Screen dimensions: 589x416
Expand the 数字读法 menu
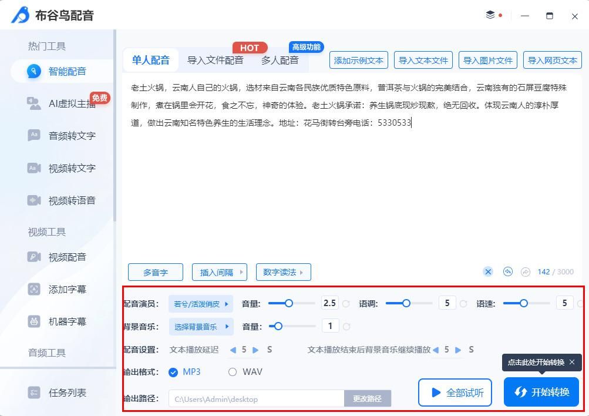click(283, 272)
